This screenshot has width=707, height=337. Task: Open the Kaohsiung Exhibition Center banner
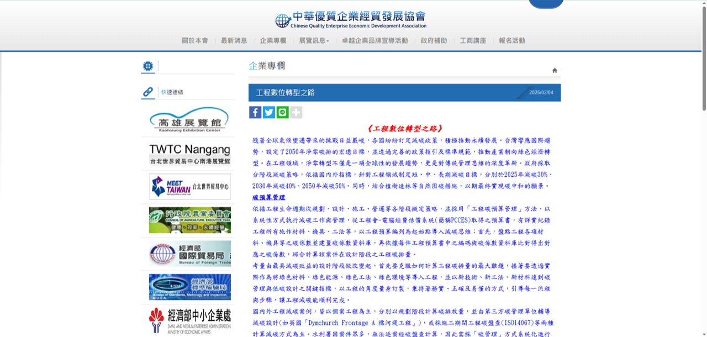click(189, 120)
